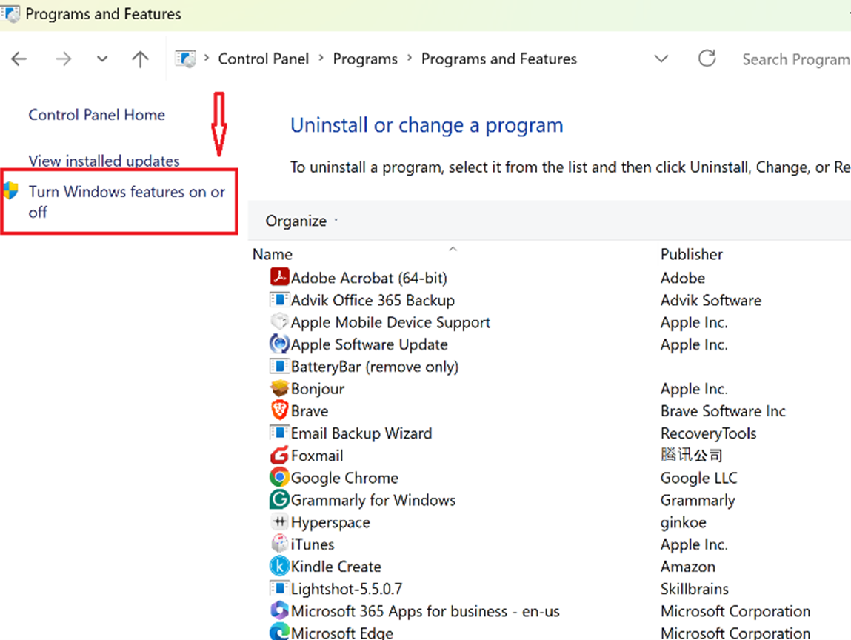Select Adobe Acrobat (64-bit) name
The height and width of the screenshot is (640, 851).
[369, 278]
